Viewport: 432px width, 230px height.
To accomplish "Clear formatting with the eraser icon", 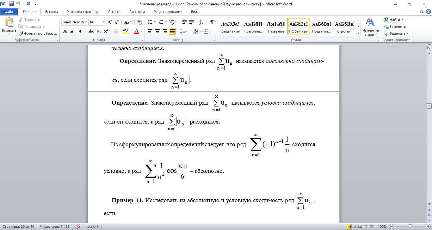I will 140,22.
